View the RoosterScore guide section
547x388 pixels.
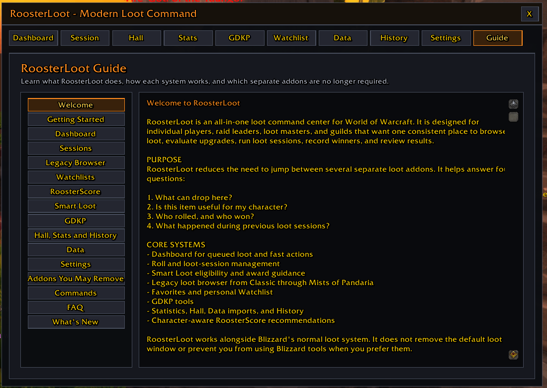coord(76,192)
